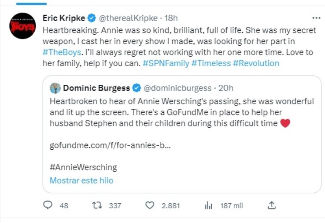This screenshot has height=223, width=325.
Task: Share the tweet using the upload icon
Action: point(272,205)
